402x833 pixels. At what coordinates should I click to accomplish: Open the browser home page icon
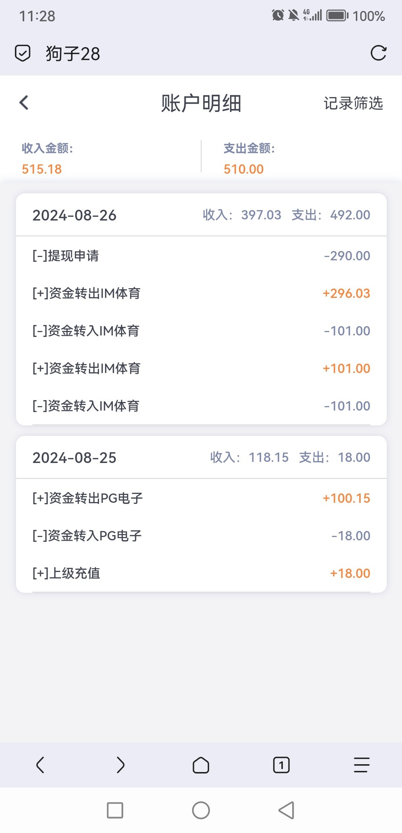[201, 765]
